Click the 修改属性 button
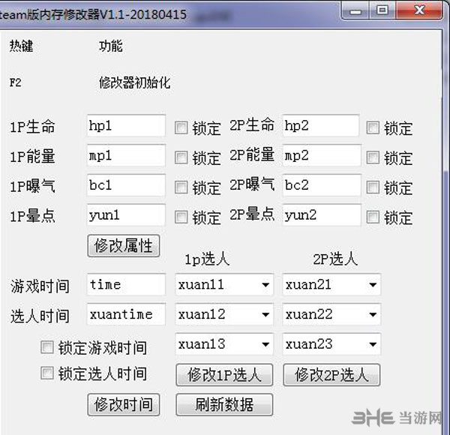Viewport: 450px width, 435px height. 124,246
